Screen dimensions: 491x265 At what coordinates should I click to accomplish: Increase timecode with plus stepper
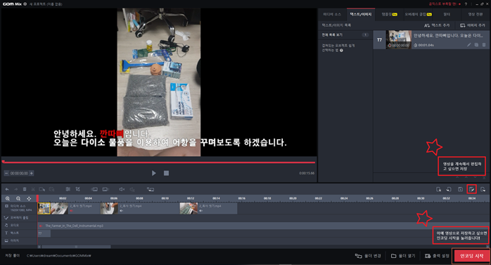(32, 173)
